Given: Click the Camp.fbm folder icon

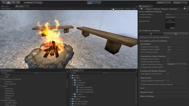Looking at the screenshot, I should click(75, 82).
